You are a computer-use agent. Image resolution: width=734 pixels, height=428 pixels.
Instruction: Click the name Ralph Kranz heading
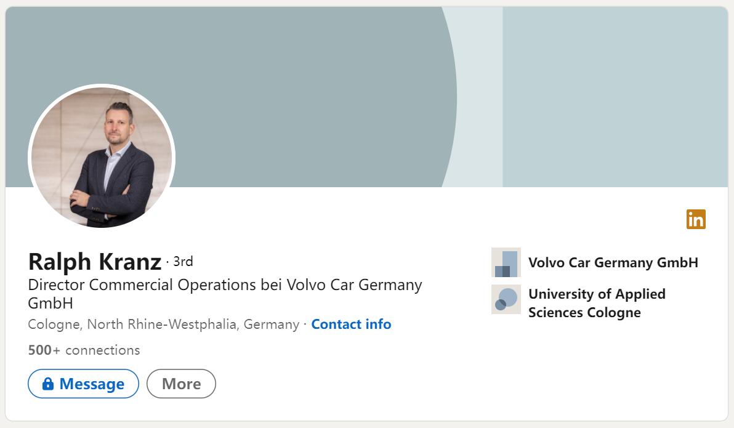93,261
